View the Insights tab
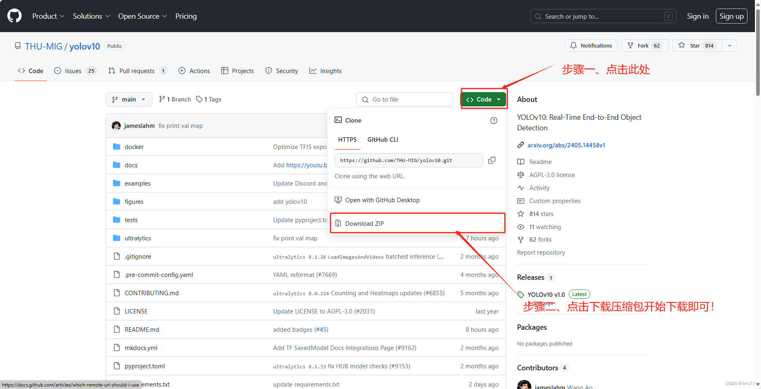 click(325, 71)
